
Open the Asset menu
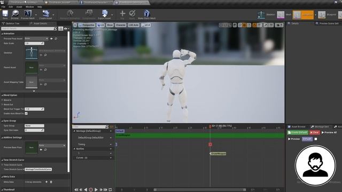[x=19, y=7]
